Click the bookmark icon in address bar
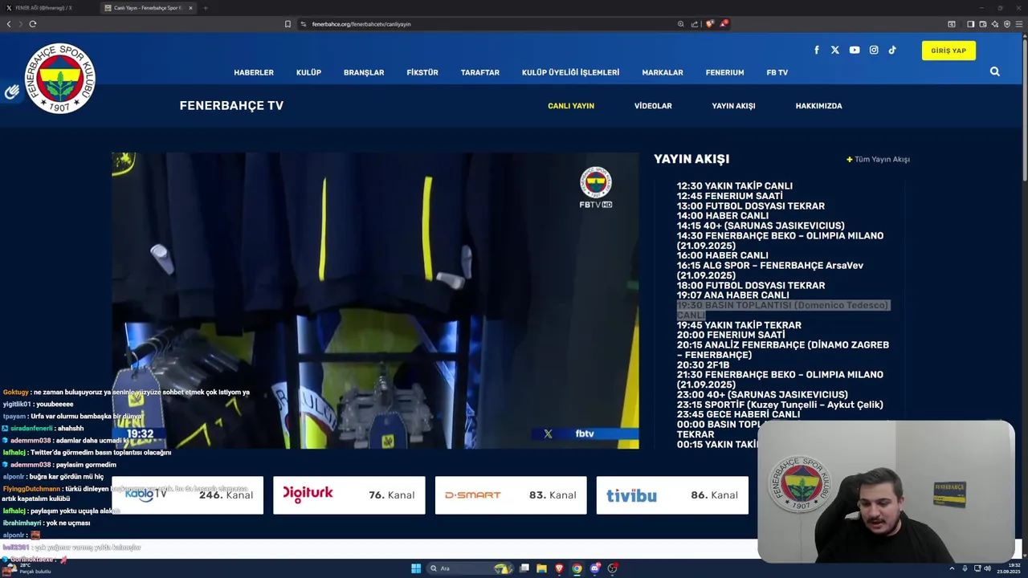 point(288,24)
